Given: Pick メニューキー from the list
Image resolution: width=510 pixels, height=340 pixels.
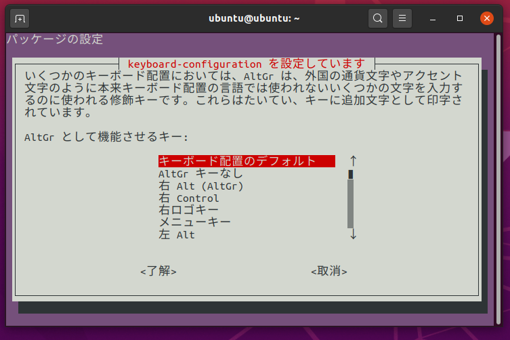Looking at the screenshot, I should point(194,222).
